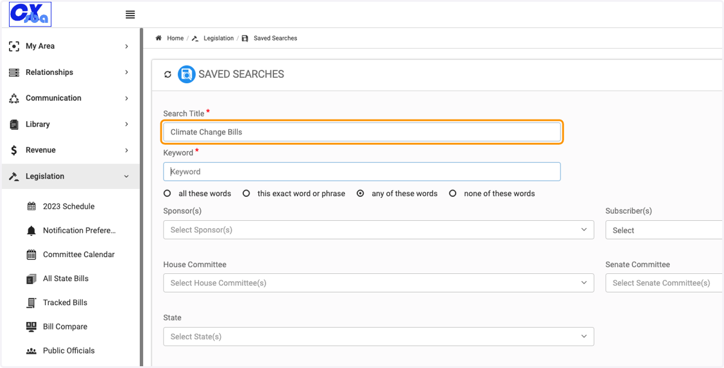This screenshot has height=368, width=724.
Task: Select 'any of these words' option
Action: click(x=360, y=194)
